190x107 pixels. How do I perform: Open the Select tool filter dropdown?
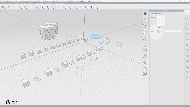pyautogui.click(x=20, y=7)
